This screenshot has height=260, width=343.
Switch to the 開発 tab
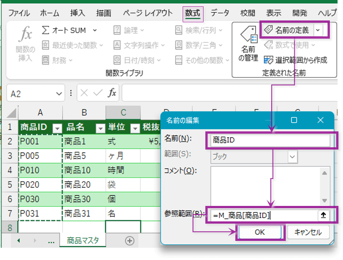tap(300, 13)
